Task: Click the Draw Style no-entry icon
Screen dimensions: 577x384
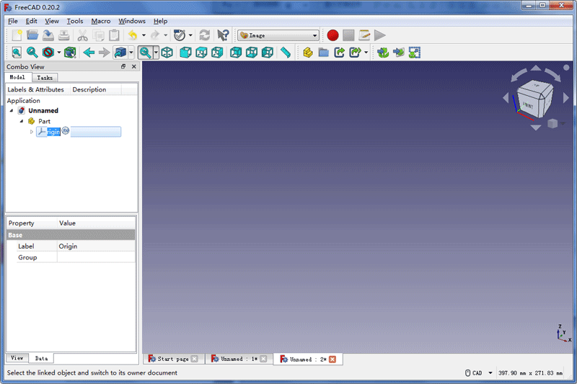Action: click(48, 53)
